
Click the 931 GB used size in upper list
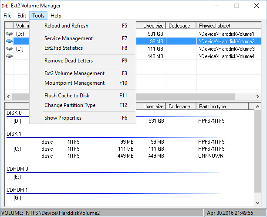point(155,34)
